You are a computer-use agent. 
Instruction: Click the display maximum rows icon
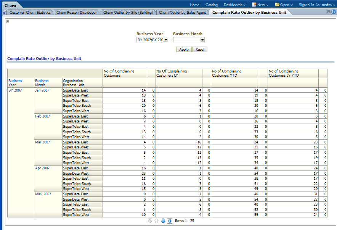click(169, 221)
